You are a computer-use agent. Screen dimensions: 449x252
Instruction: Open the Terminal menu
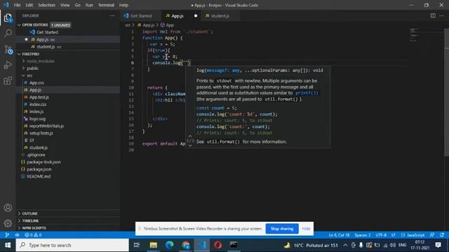[x=106, y=5]
